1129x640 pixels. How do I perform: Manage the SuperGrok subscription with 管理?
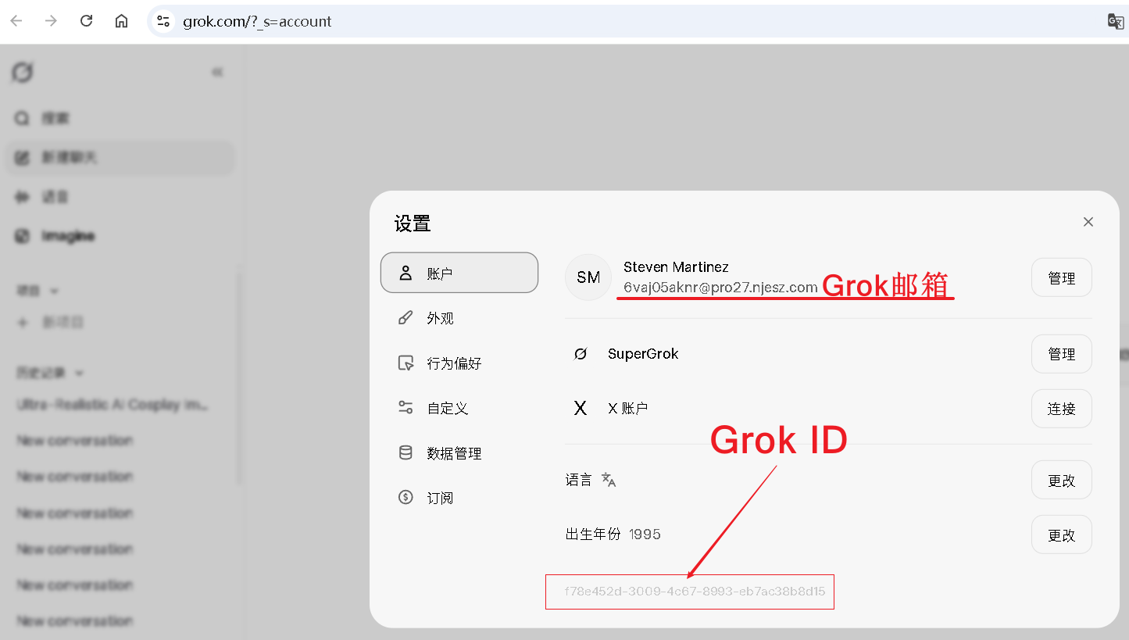[1061, 354]
